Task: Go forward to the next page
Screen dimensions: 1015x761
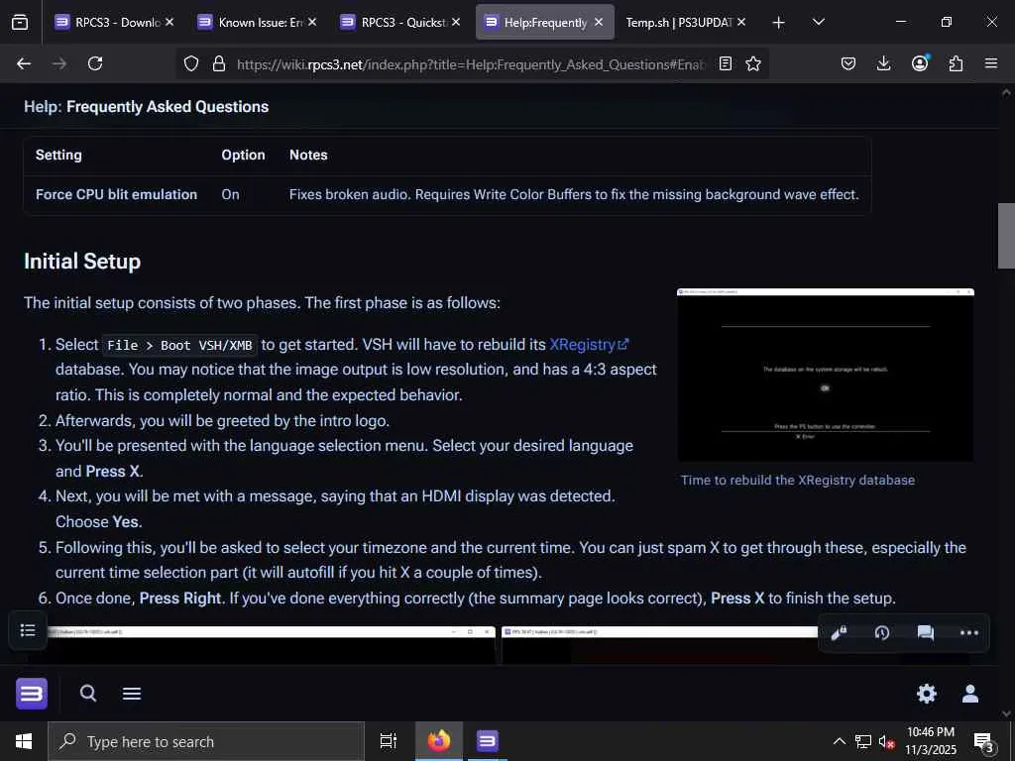Action: pos(59,63)
